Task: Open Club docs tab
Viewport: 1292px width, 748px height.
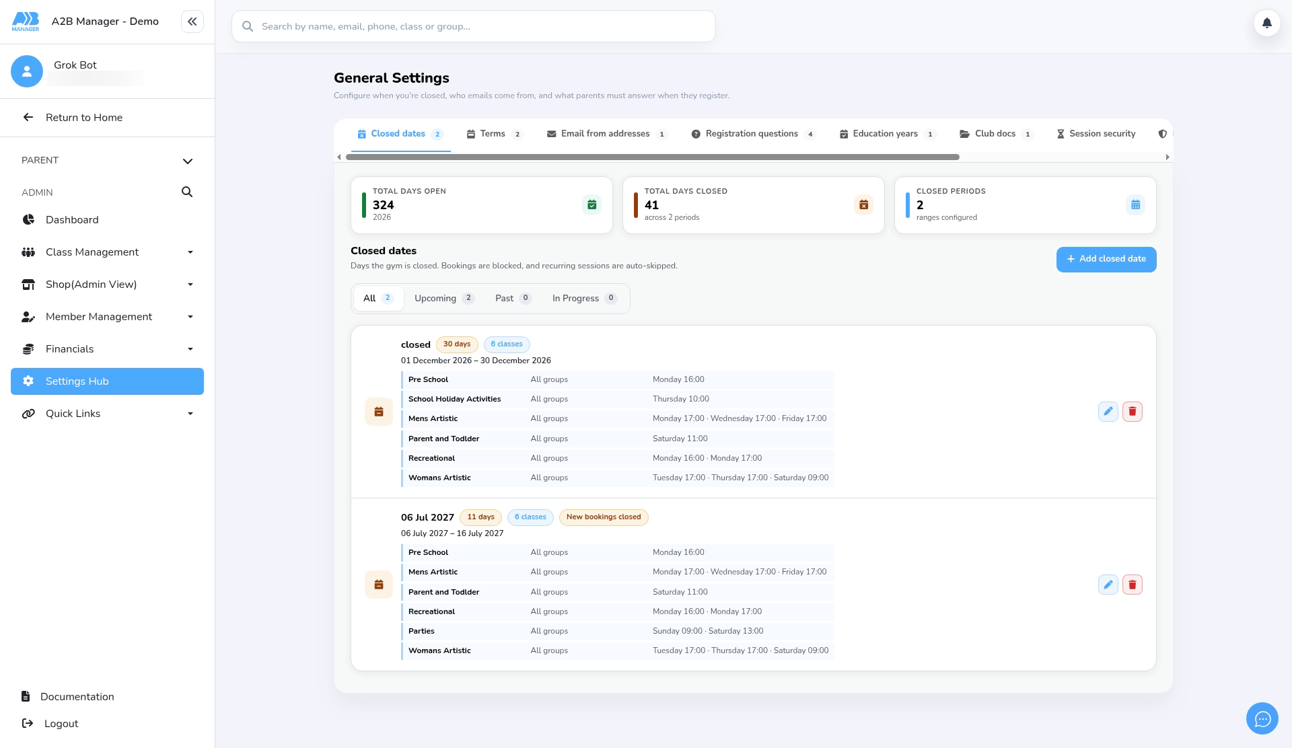Action: pos(996,134)
